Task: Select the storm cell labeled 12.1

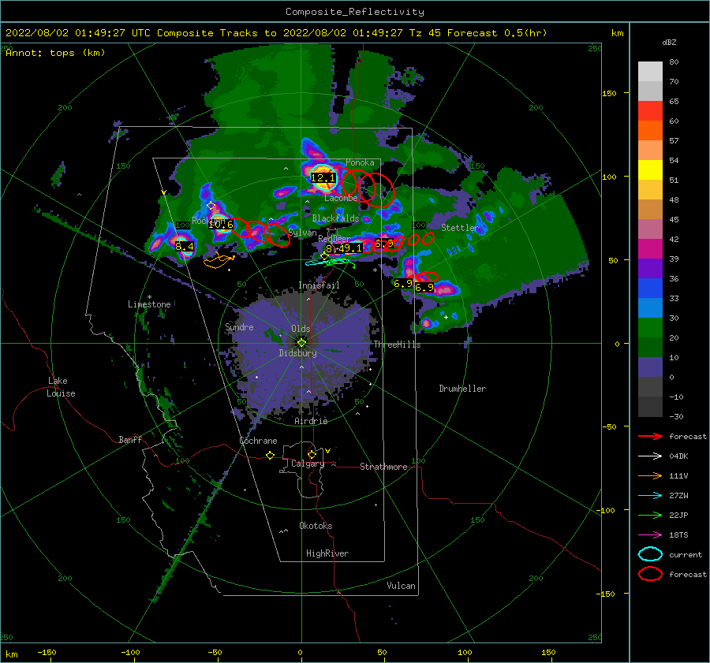Action: click(x=323, y=178)
